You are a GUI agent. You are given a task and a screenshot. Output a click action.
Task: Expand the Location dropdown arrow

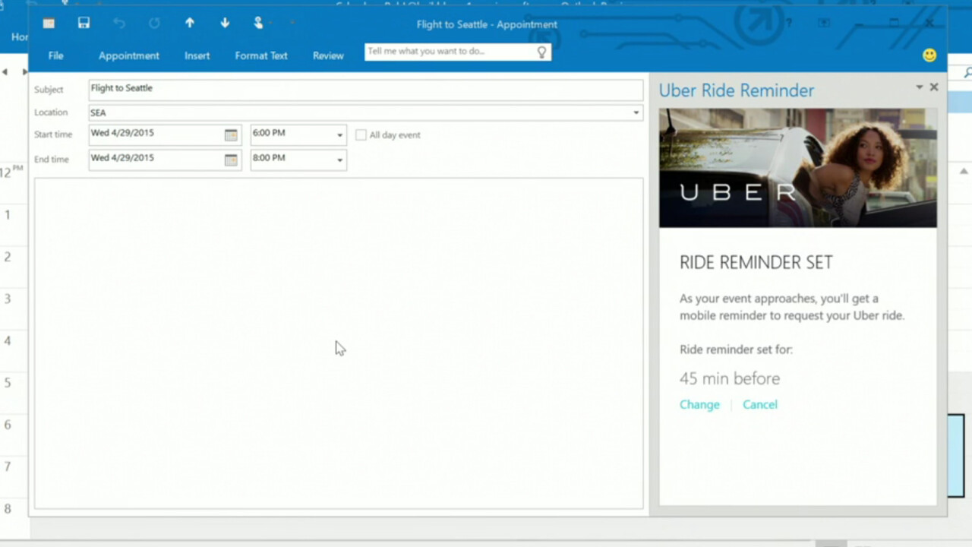(x=636, y=112)
